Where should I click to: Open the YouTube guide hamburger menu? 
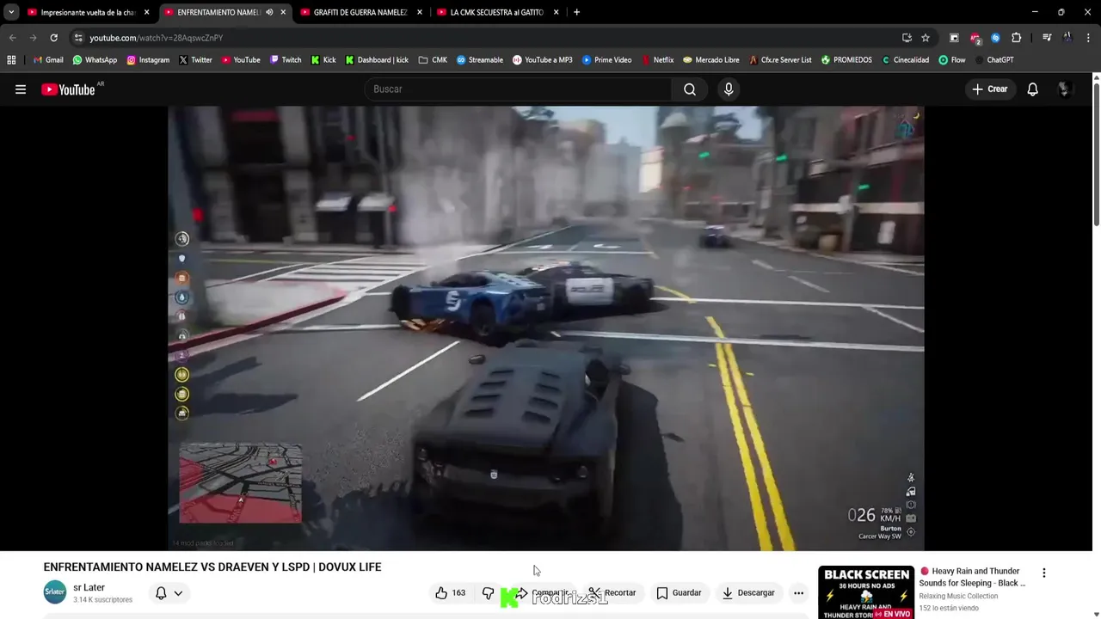21,89
